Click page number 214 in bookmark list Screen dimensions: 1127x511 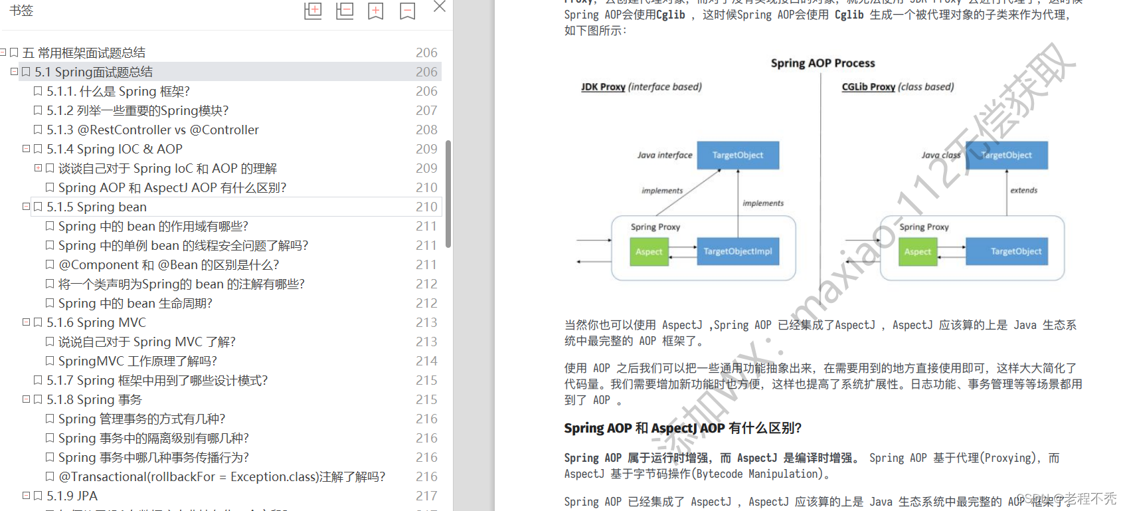coord(426,361)
